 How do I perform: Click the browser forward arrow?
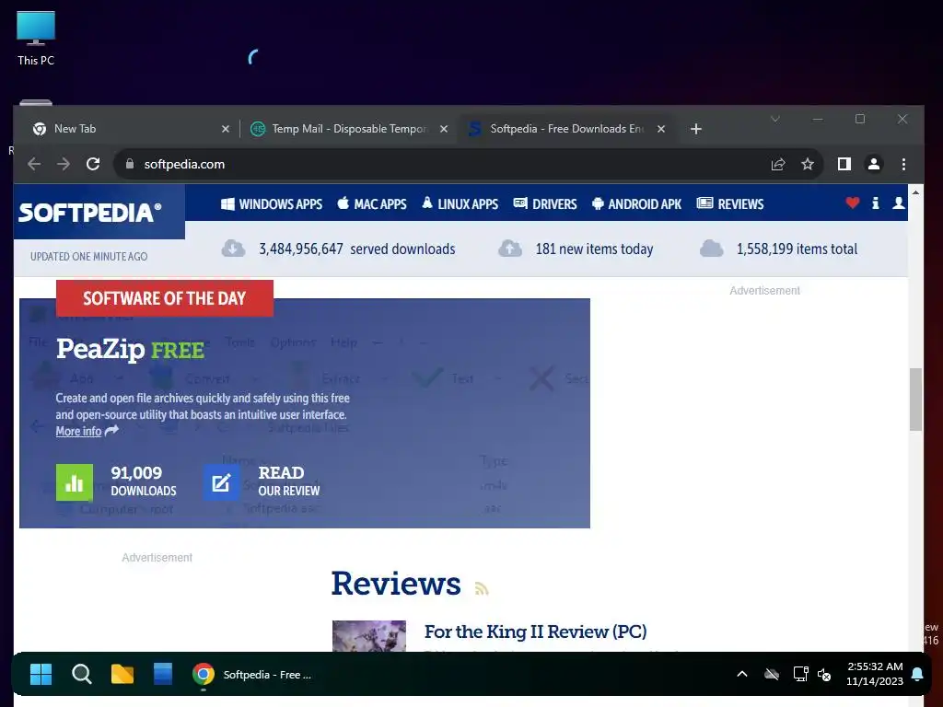64,164
